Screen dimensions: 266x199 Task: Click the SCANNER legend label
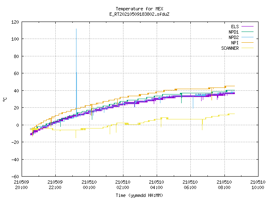230,48
